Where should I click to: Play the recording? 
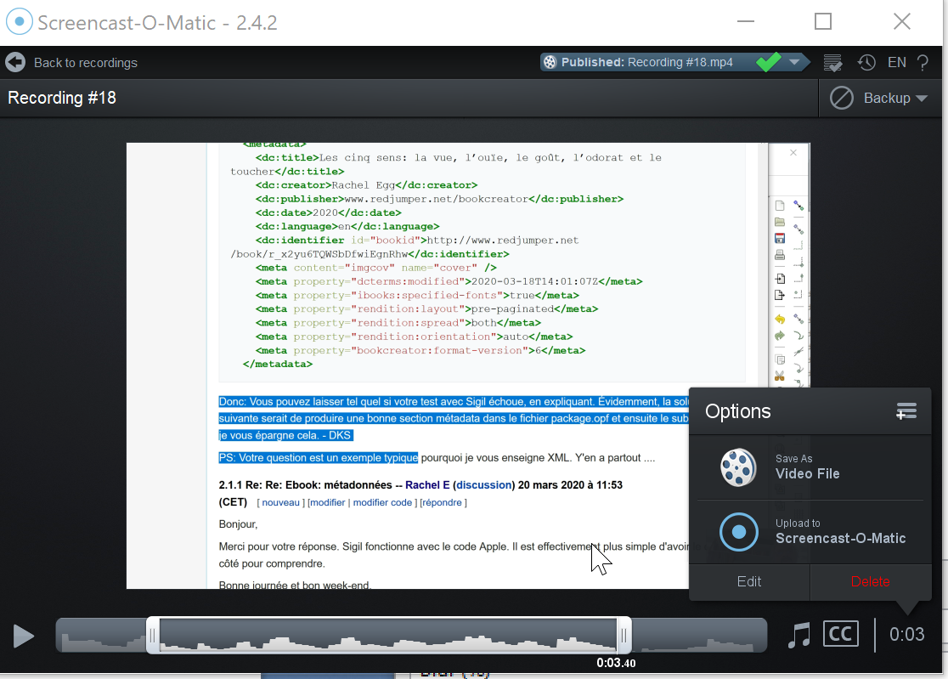click(24, 636)
